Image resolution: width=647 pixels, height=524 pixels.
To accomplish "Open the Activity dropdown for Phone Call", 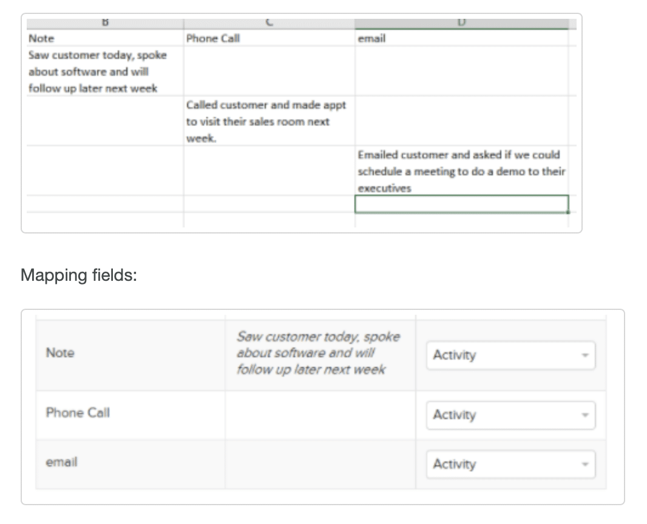I will coord(510,415).
